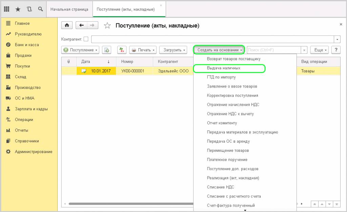Add this page to favorites star
Screen dimensions: 347x212
pyautogui.click(x=107, y=26)
